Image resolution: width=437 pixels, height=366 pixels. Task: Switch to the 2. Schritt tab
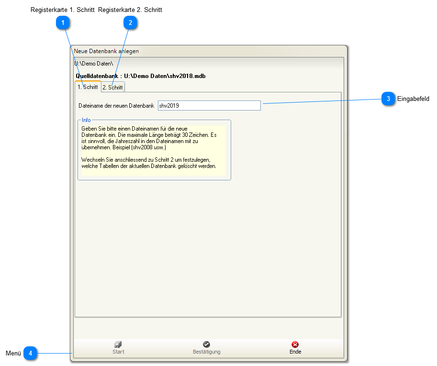[113, 88]
